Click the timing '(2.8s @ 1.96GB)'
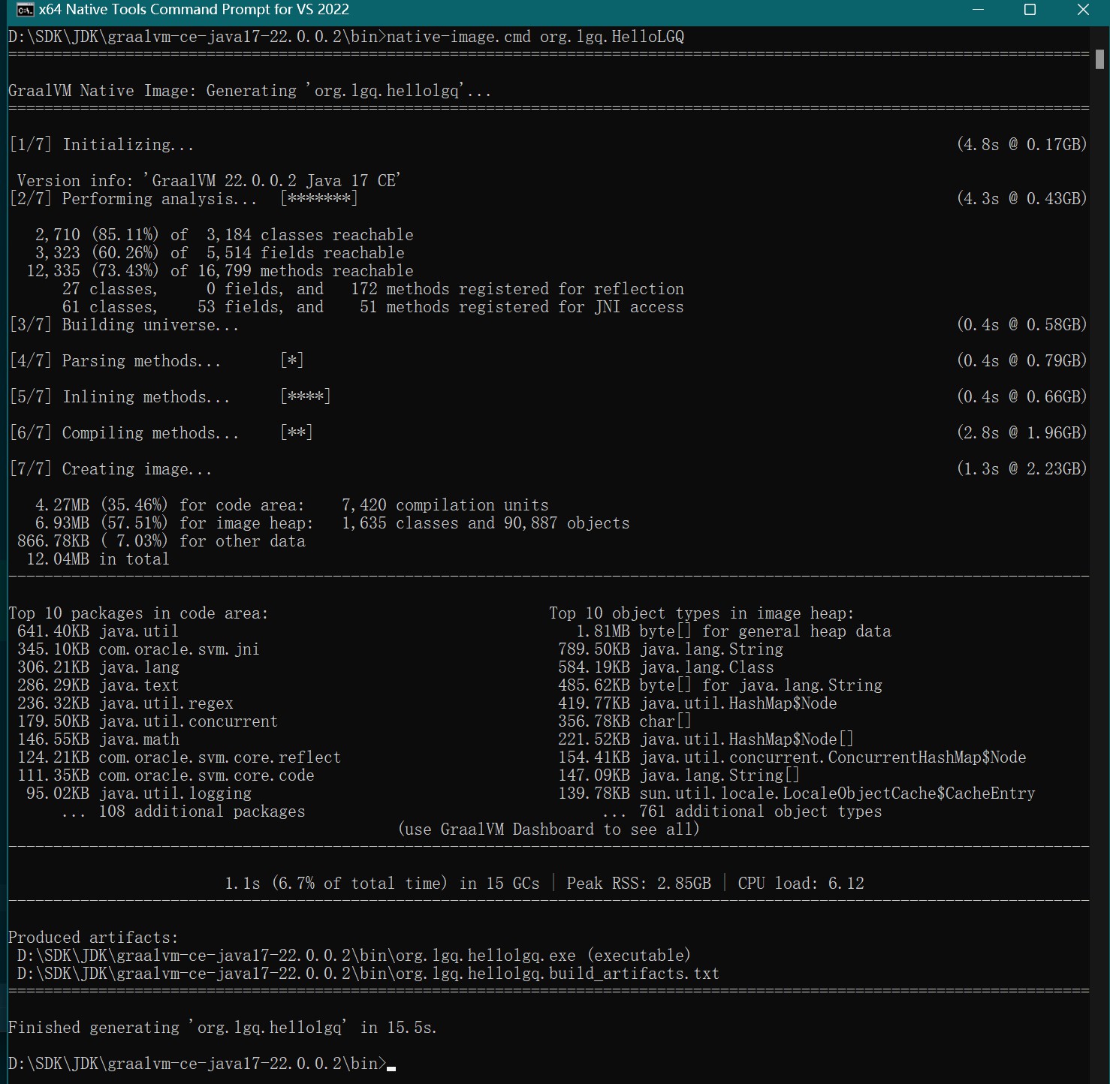The height and width of the screenshot is (1084, 1110). pyautogui.click(x=1021, y=433)
